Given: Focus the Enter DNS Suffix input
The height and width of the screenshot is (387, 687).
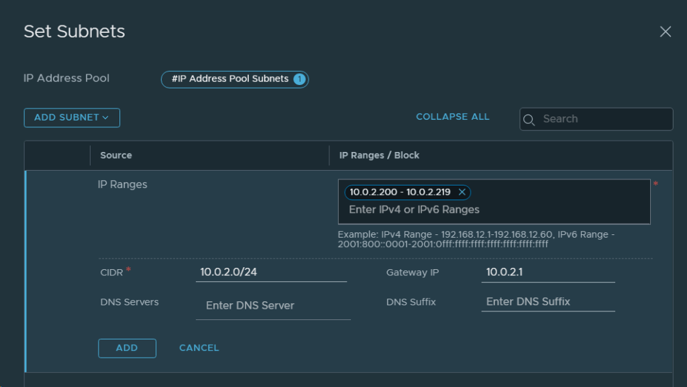Looking at the screenshot, I should 547,301.
